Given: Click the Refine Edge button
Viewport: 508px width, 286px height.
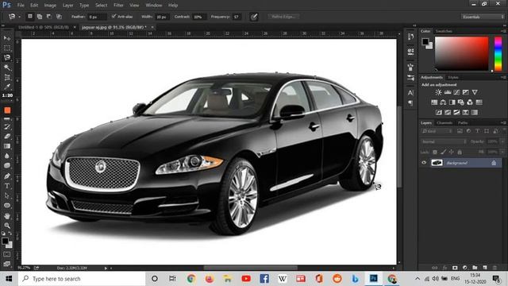Looking at the screenshot, I should point(283,17).
